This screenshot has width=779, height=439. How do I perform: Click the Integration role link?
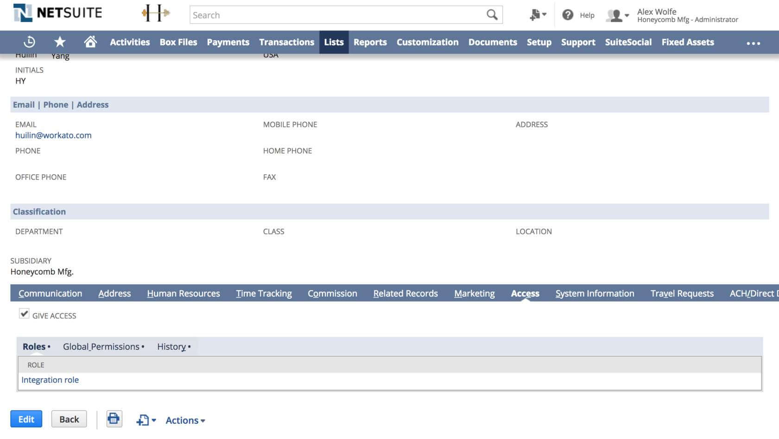click(50, 380)
